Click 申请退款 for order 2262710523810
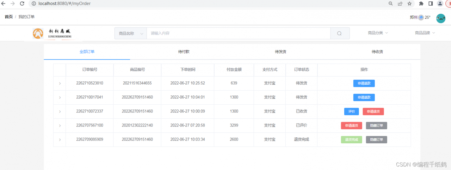 point(364,83)
